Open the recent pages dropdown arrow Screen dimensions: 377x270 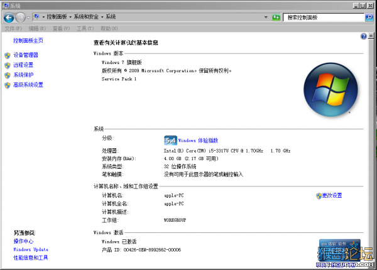tap(28, 18)
